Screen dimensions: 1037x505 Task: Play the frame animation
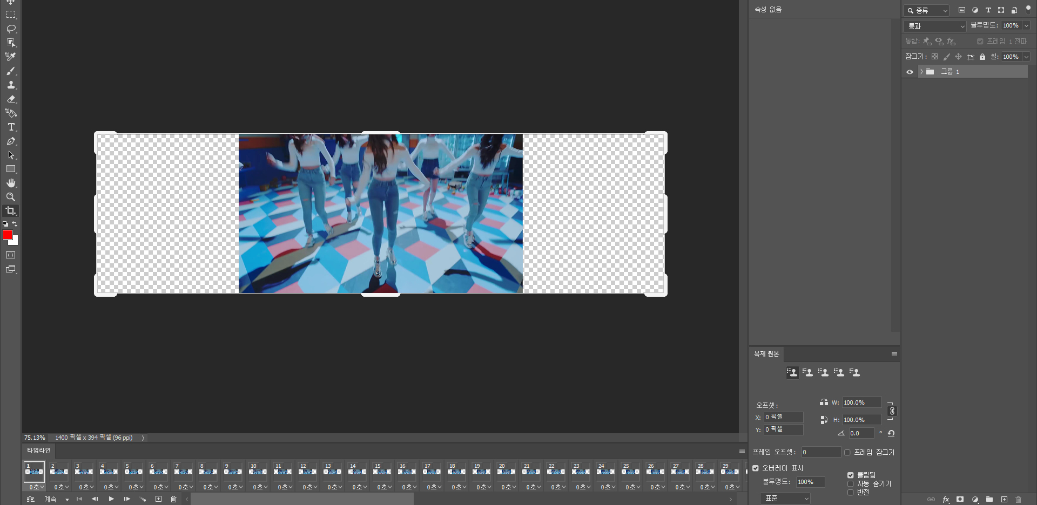point(111,499)
